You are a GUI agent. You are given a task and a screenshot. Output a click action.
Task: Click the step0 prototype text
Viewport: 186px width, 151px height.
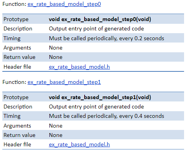[x=100, y=19]
